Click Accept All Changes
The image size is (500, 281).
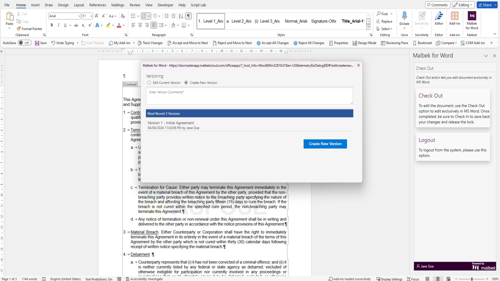[273, 43]
